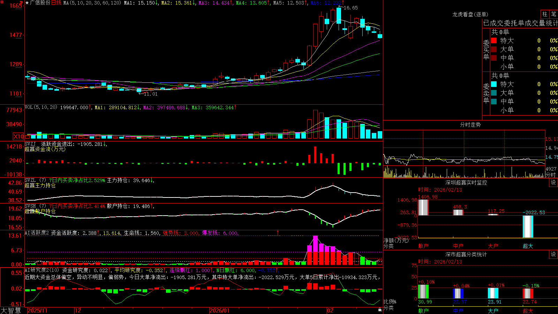Open 设 settings for 深圳超赢实时监控
The height and width of the screenshot is (314, 558).
[553, 182]
